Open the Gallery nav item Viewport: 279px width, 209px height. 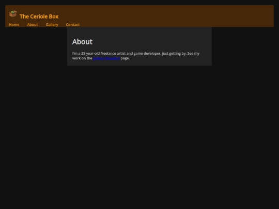pyautogui.click(x=52, y=25)
